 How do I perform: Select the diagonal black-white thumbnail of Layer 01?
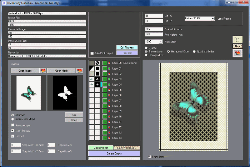[x=91, y=68]
